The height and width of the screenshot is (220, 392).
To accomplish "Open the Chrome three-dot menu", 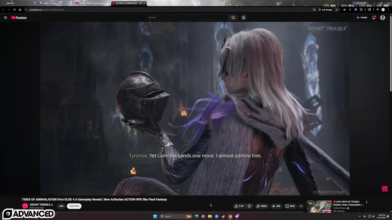I will [389, 10].
